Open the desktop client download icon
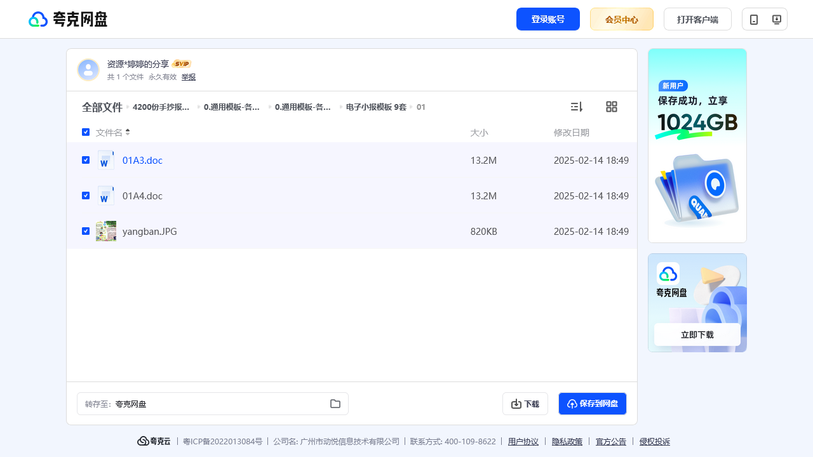The image size is (813, 457). [776, 19]
